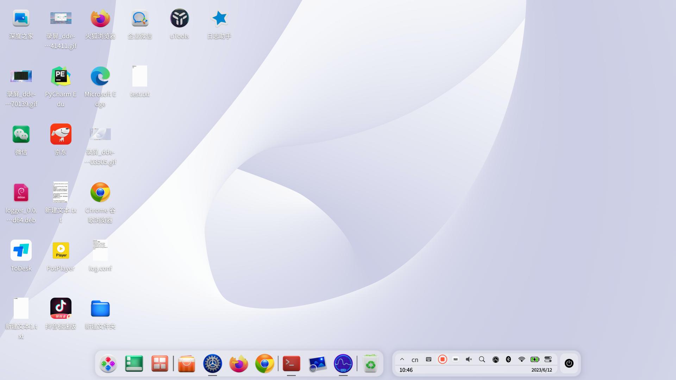Open the Control Center settings gear
This screenshot has width=676, height=380.
coord(213,363)
